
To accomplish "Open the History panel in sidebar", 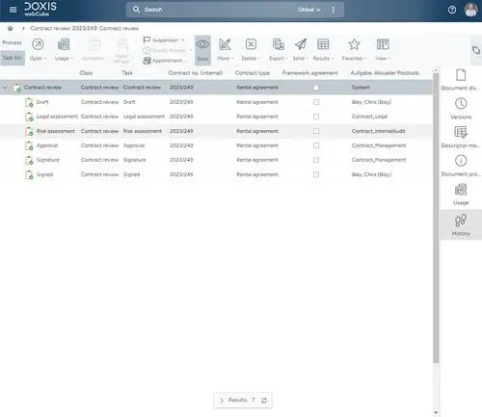I will (x=461, y=224).
